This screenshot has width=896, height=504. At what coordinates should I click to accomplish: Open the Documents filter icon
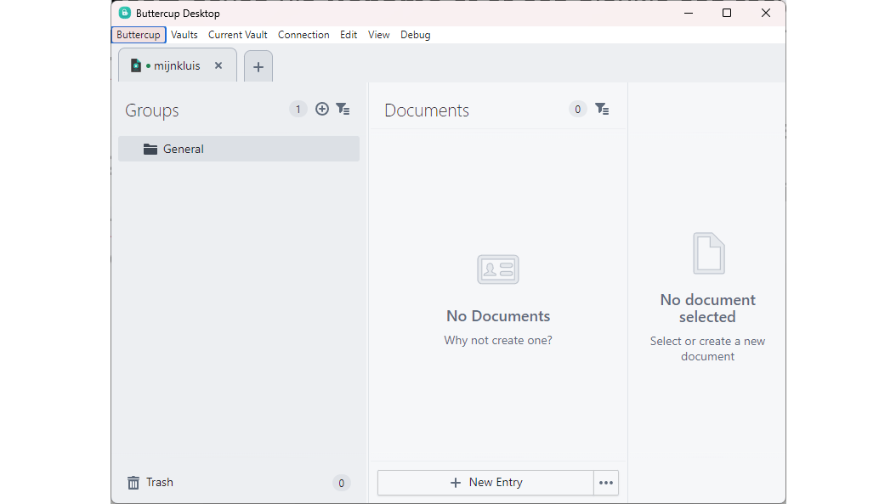pyautogui.click(x=602, y=109)
